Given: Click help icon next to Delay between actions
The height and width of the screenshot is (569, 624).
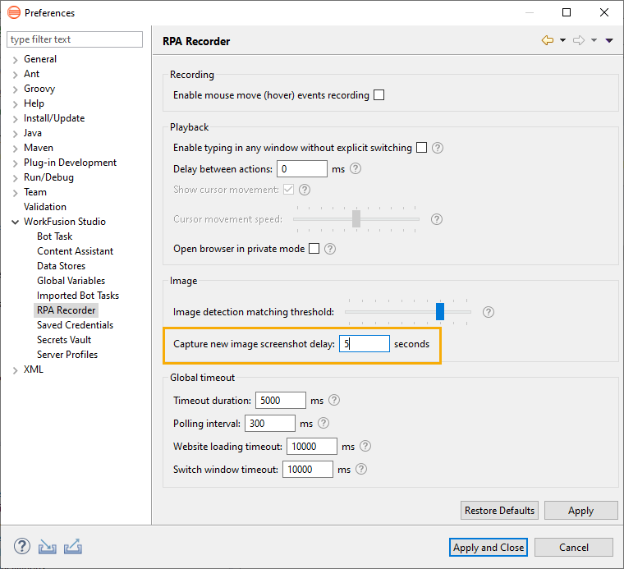Looking at the screenshot, I should coord(356,168).
